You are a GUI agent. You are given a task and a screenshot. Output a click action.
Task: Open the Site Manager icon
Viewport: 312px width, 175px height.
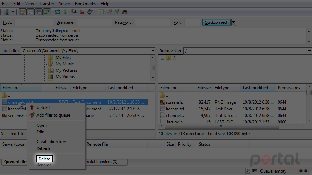pos(6,12)
